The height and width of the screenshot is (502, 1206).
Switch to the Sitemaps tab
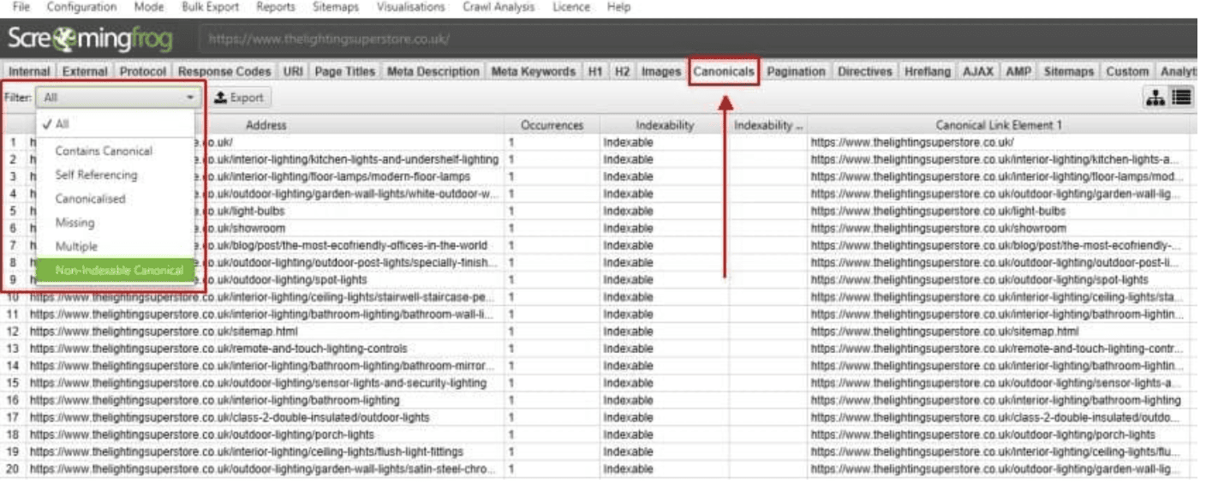pos(1069,72)
